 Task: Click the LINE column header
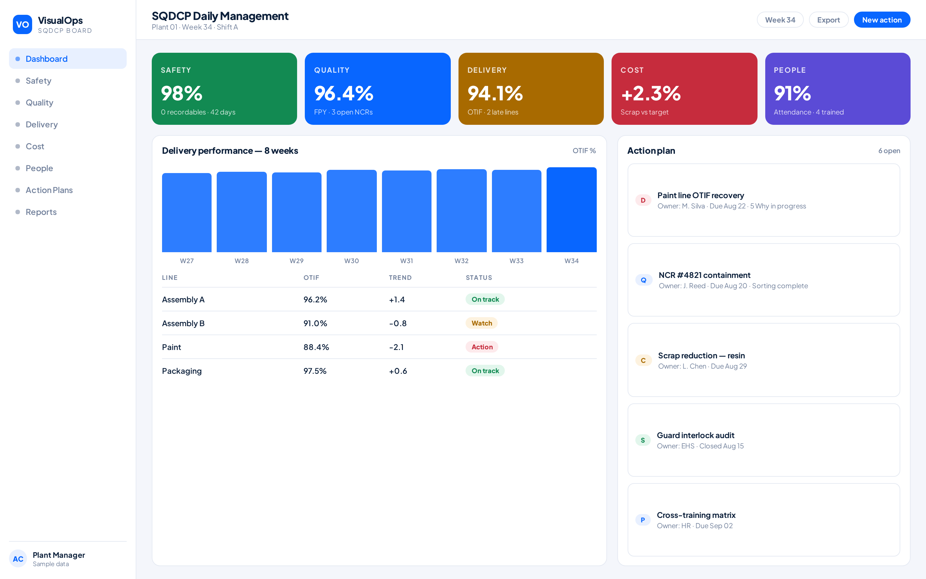coord(169,278)
